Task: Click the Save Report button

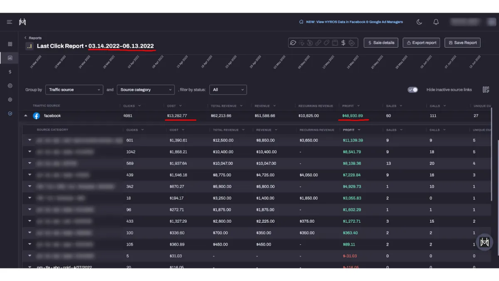Action: point(462,43)
